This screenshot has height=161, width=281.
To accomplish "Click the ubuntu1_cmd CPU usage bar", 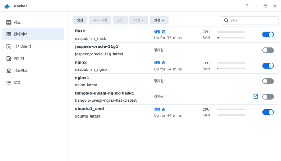I will click(x=231, y=109).
